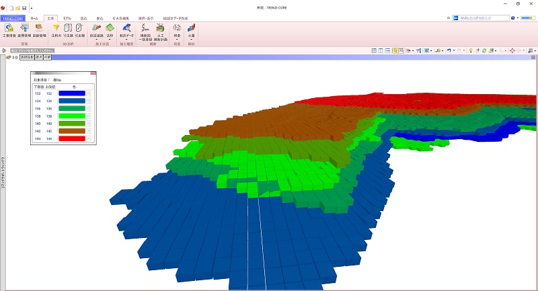Open the 土量 volume analysis dropdown

pos(191,38)
